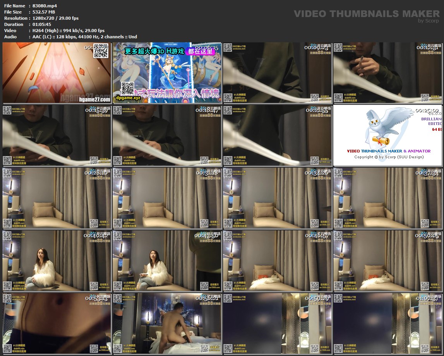This screenshot has width=444, height=356.
Task: Select the thumbnail at 00:18:47
Action: 167,135
